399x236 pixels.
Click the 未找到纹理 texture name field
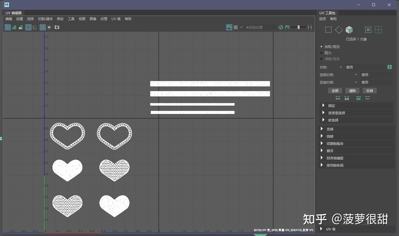(260, 27)
